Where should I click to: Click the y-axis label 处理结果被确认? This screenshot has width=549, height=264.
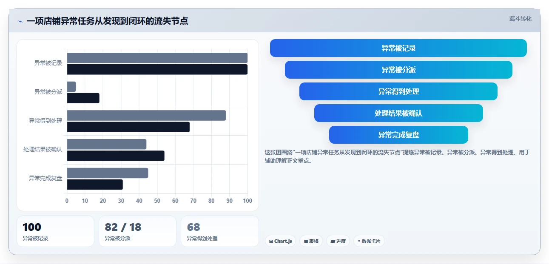43,149
